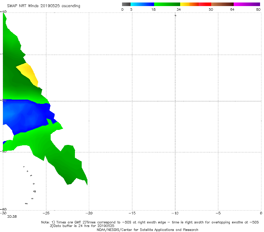This screenshot has height=232, width=264.
Task: Click the "34" label under the color bar
Action: click(179, 9)
